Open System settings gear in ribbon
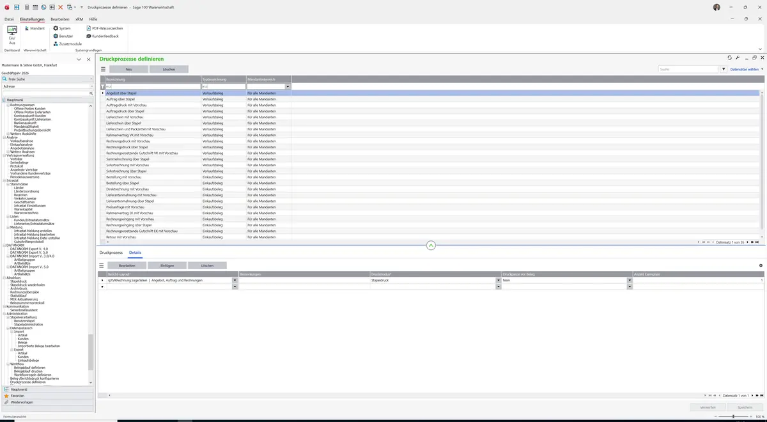The width and height of the screenshot is (767, 422). [x=62, y=28]
